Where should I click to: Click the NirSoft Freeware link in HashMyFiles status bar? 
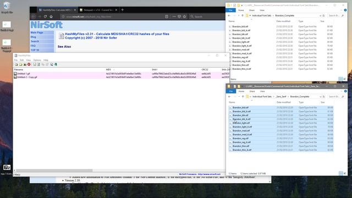point(200,174)
